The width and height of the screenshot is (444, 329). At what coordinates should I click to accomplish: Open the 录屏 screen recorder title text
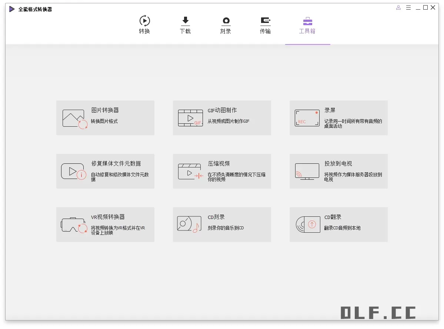tap(330, 110)
